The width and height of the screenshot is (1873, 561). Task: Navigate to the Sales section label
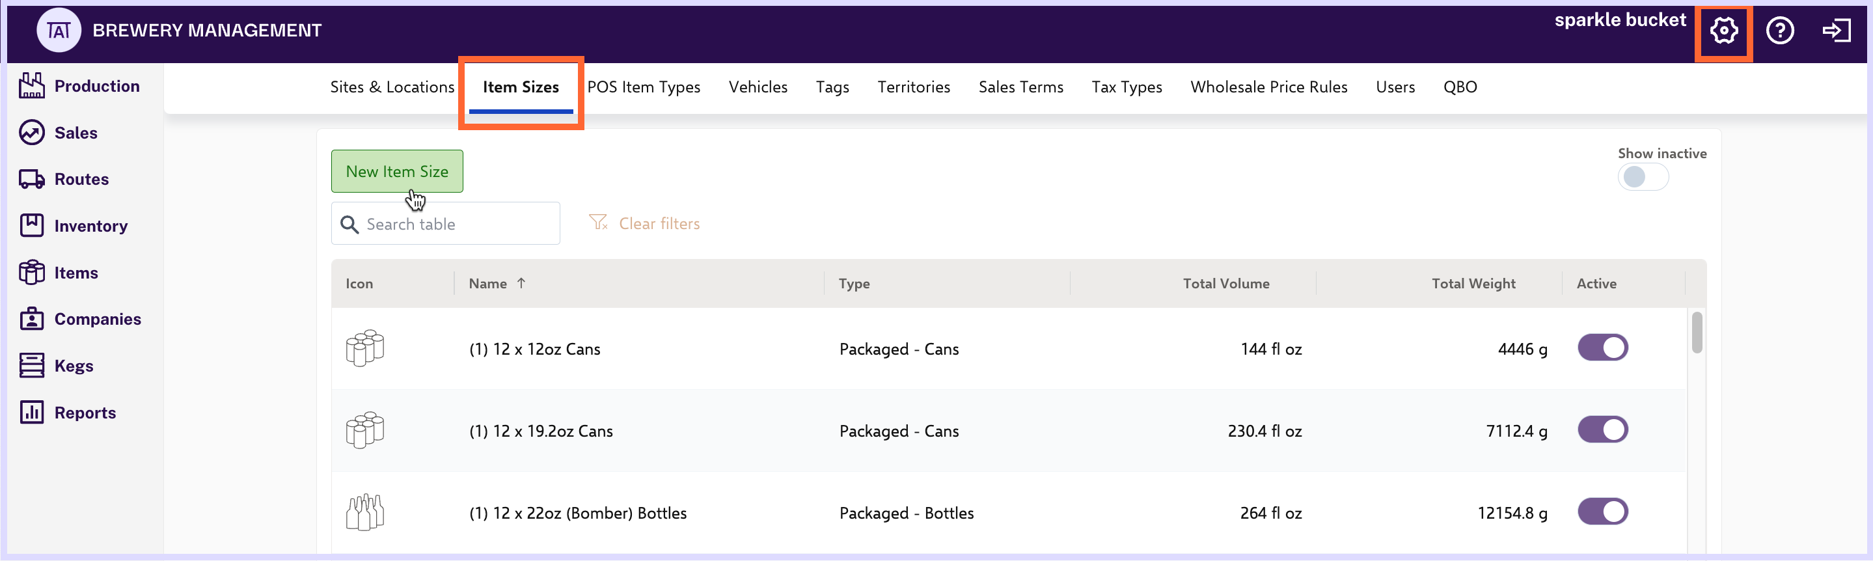click(75, 133)
